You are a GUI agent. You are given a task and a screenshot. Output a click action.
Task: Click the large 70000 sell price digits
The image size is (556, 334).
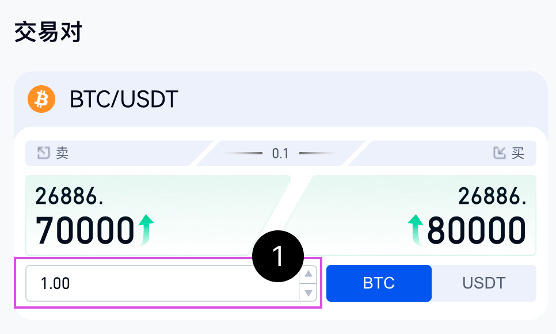[85, 230]
